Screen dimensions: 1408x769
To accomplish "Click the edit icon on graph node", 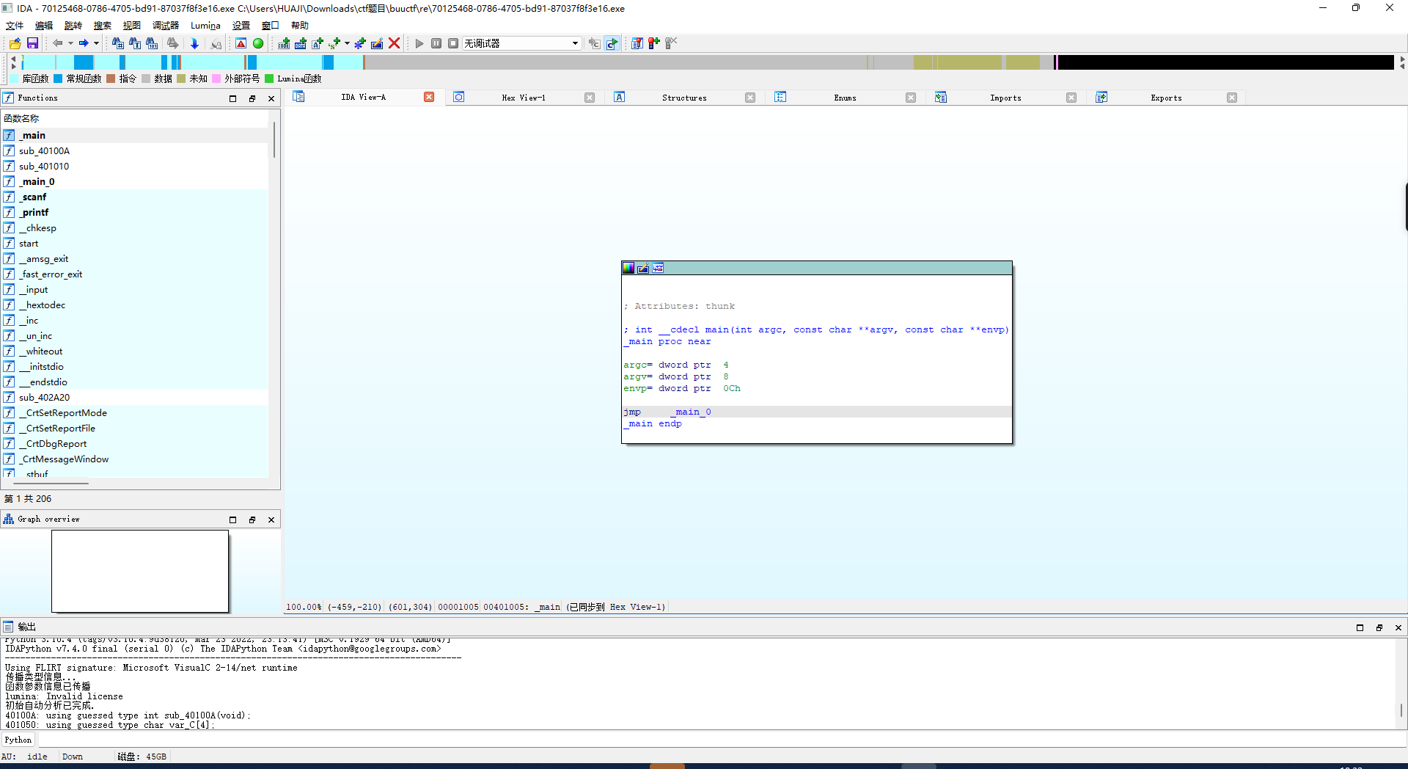I will pos(643,268).
